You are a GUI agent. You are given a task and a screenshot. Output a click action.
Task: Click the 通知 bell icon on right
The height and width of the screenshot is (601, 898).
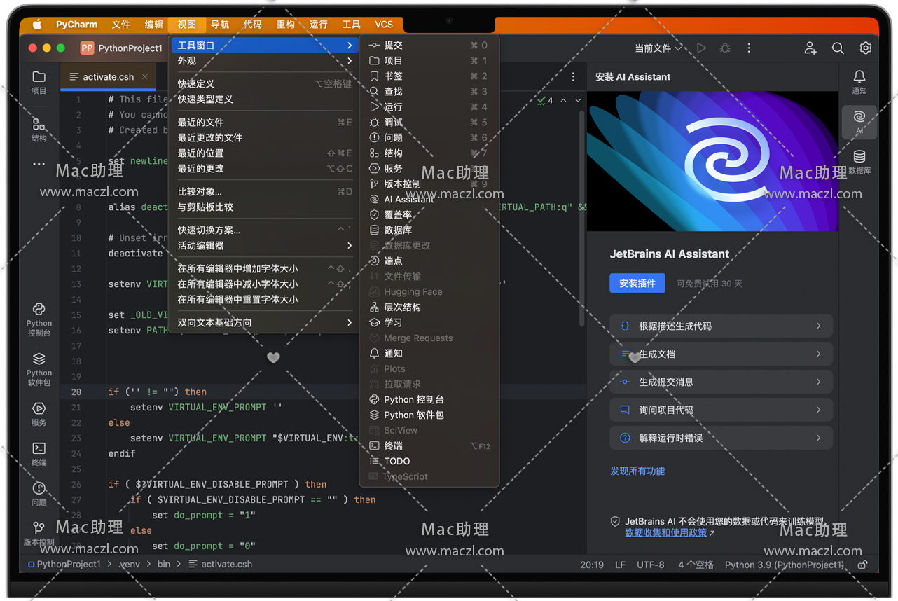[859, 77]
